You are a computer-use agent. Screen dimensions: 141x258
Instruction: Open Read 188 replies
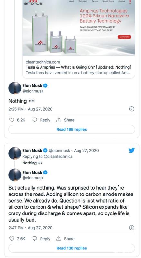(x=72, y=129)
